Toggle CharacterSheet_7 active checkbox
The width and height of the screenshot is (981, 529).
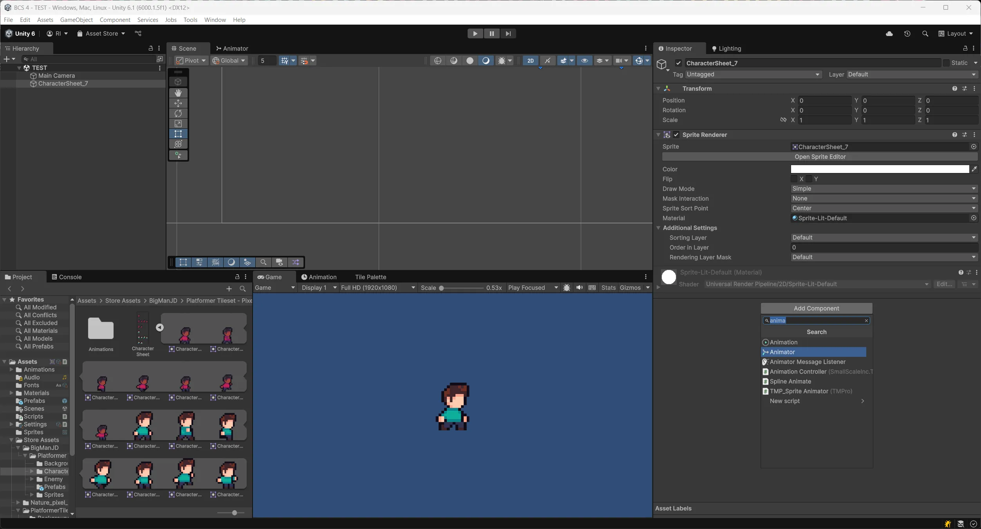coord(678,63)
